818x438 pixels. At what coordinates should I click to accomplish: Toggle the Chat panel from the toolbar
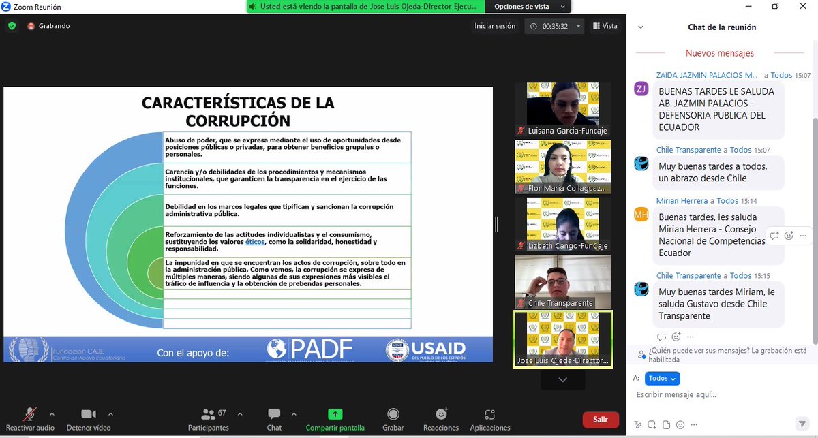274,418
